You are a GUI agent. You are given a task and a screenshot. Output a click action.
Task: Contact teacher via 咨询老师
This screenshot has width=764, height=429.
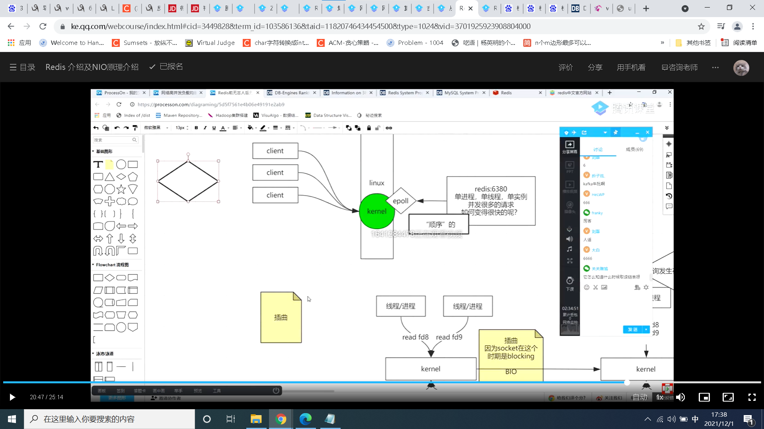pos(680,68)
